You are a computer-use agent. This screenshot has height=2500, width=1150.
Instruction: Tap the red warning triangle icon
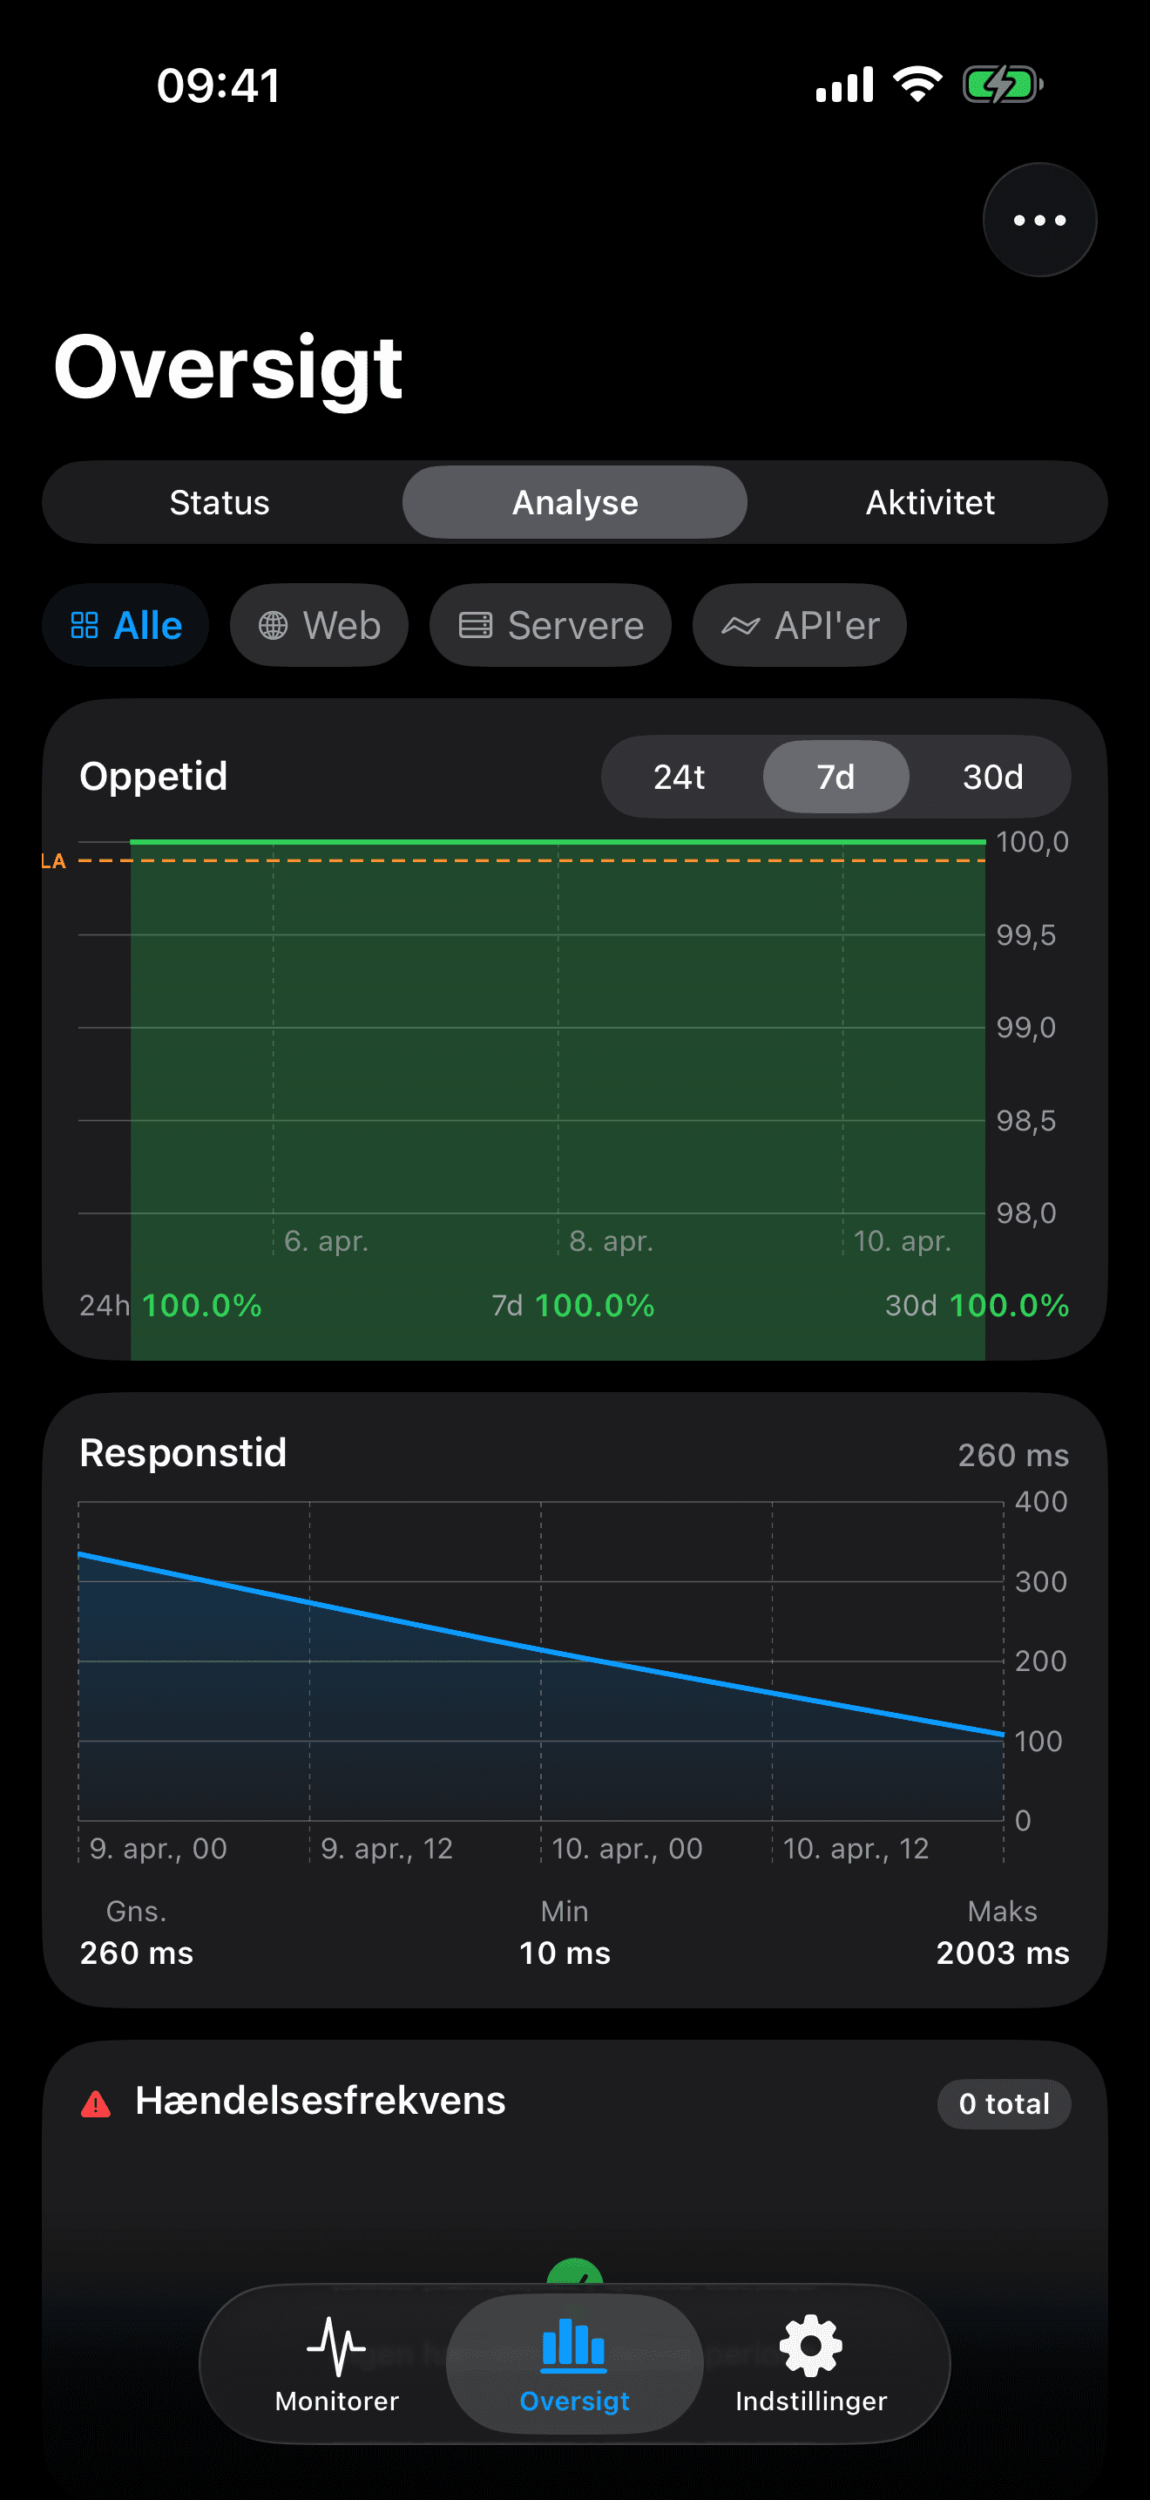pos(96,2103)
